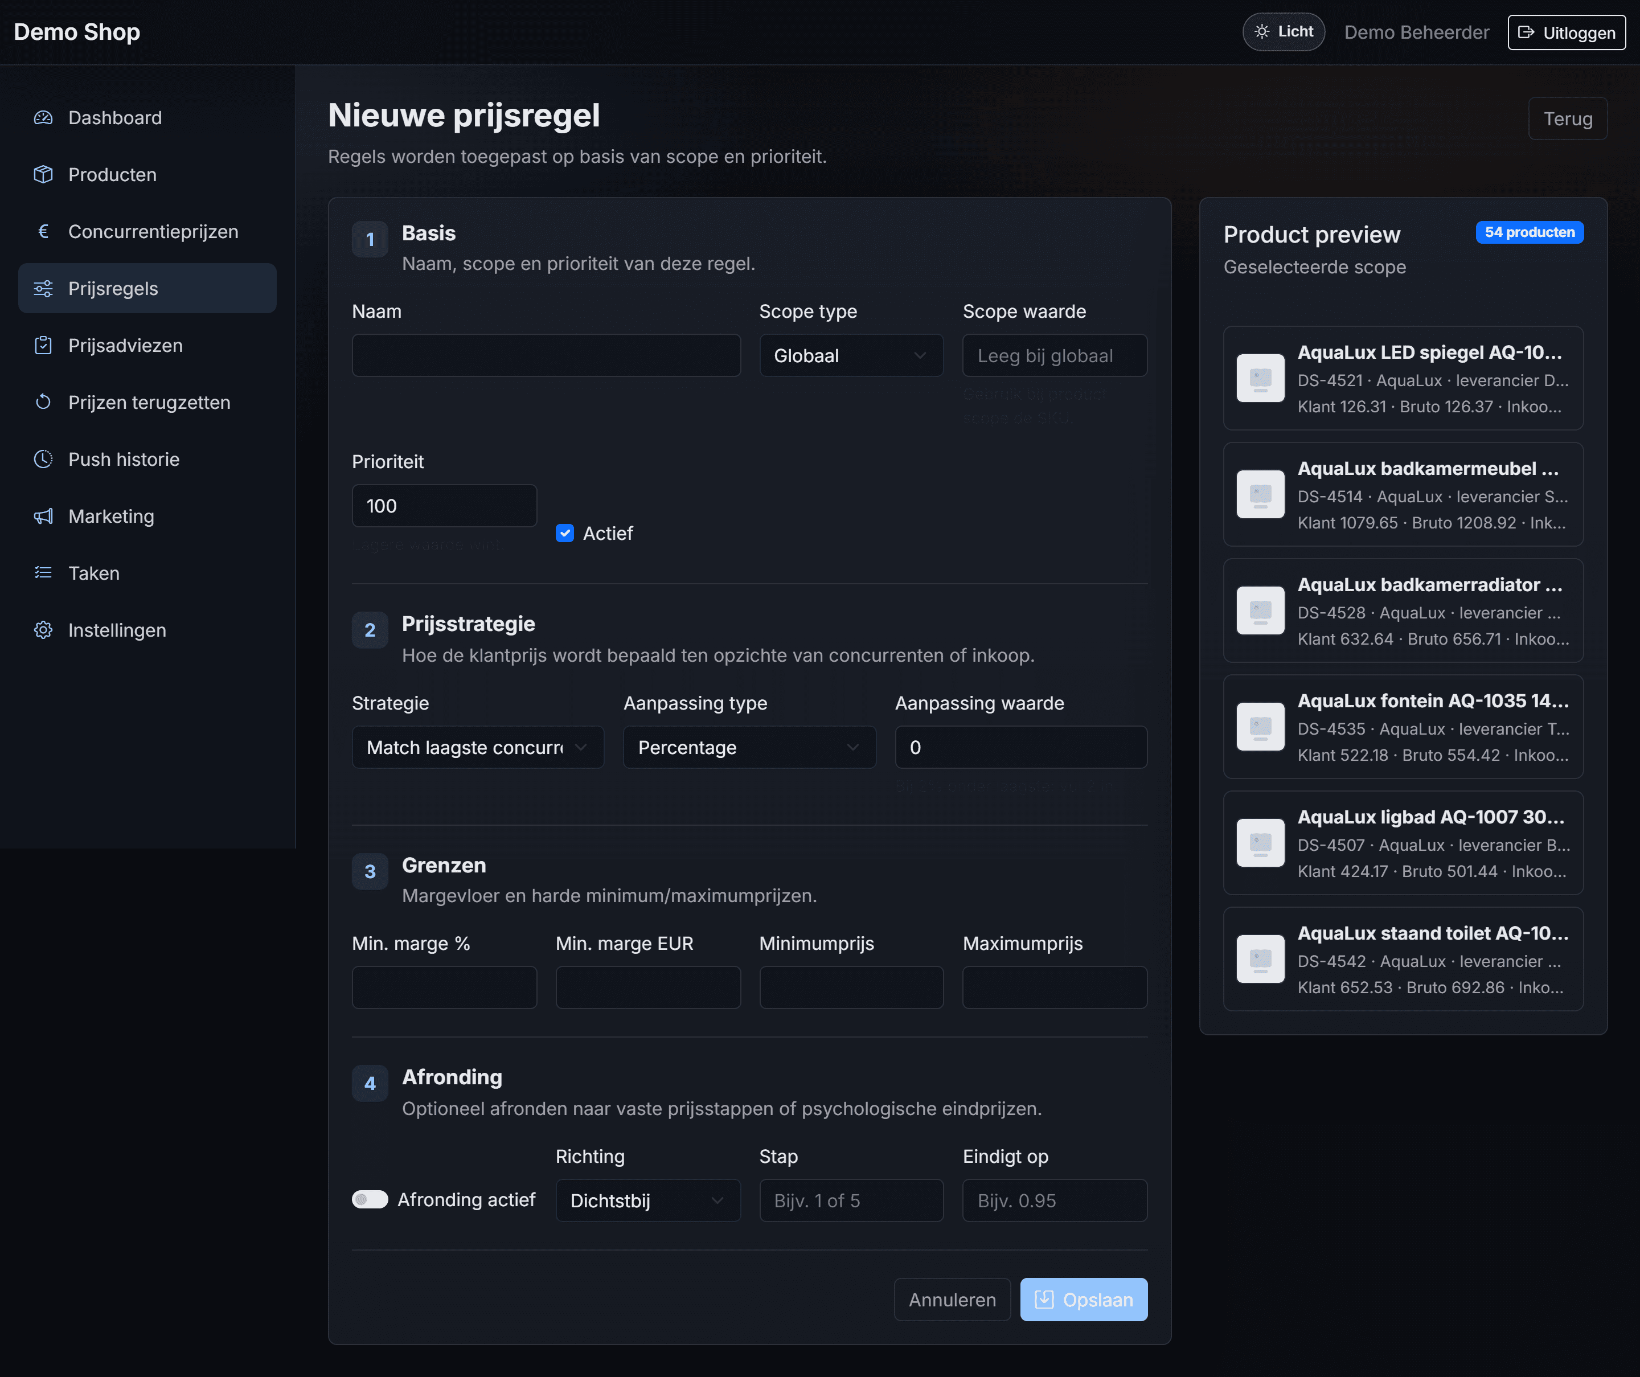This screenshot has width=1640, height=1377.
Task: Toggle the Actief checkbox
Action: [x=565, y=534]
